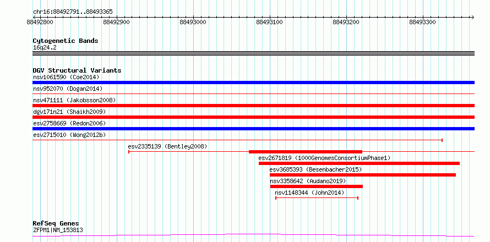Screen dimensions: 490x242
Task: Open the RefSeq Genes track heading
Action: tap(56, 224)
